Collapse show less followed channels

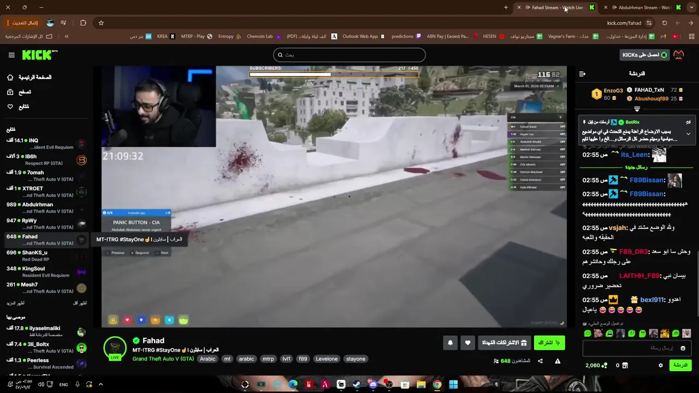[80, 303]
